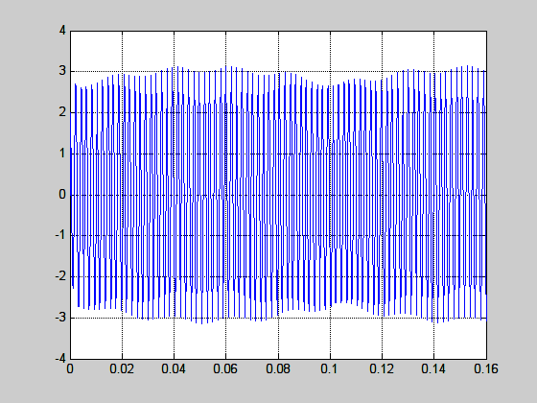Click the y-axis tick label 2
Viewport: 537px width, 403px height.
click(62, 112)
